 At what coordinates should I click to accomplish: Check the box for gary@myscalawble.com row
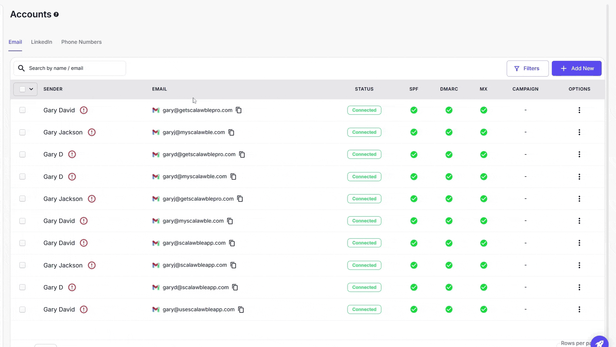[22, 221]
